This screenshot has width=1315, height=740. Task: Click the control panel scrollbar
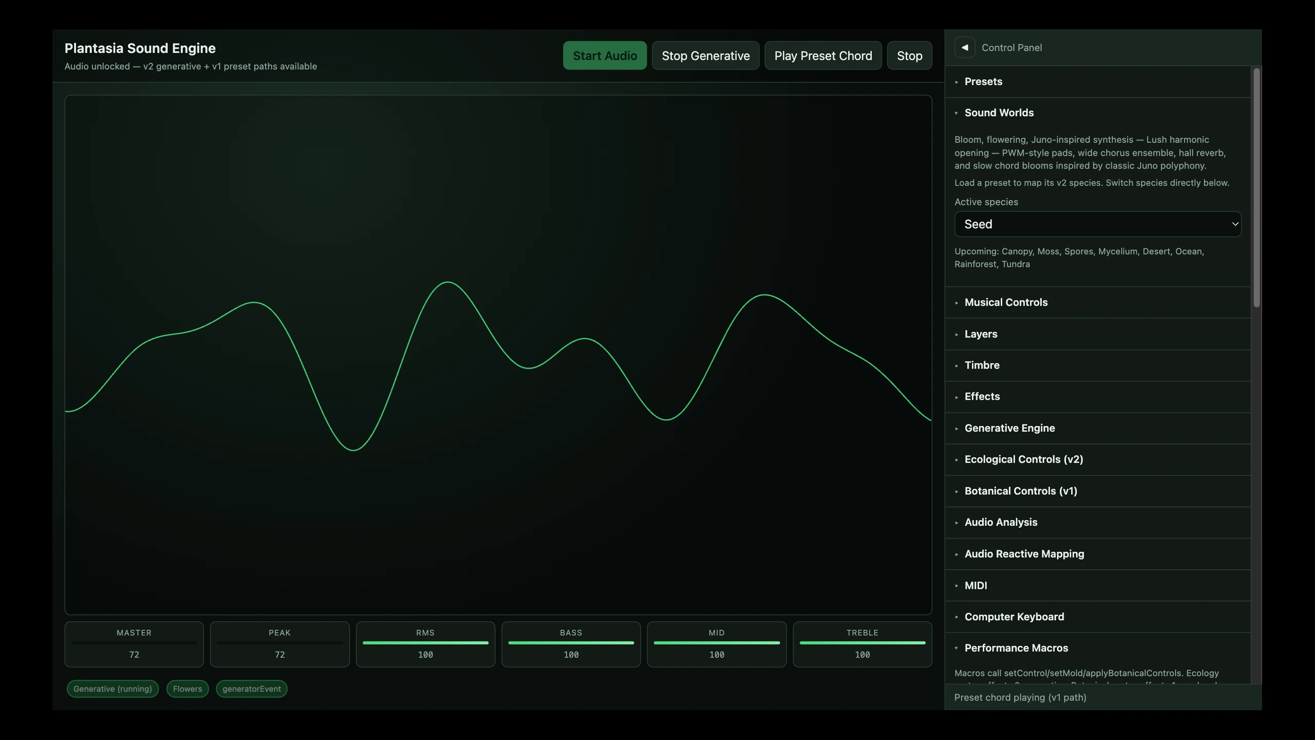point(1256,188)
